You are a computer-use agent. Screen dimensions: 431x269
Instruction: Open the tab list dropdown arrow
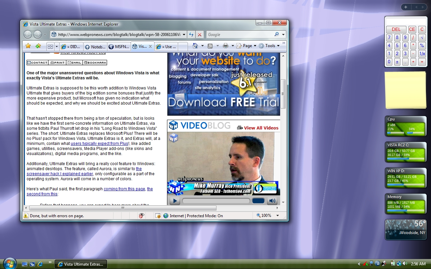57,46
